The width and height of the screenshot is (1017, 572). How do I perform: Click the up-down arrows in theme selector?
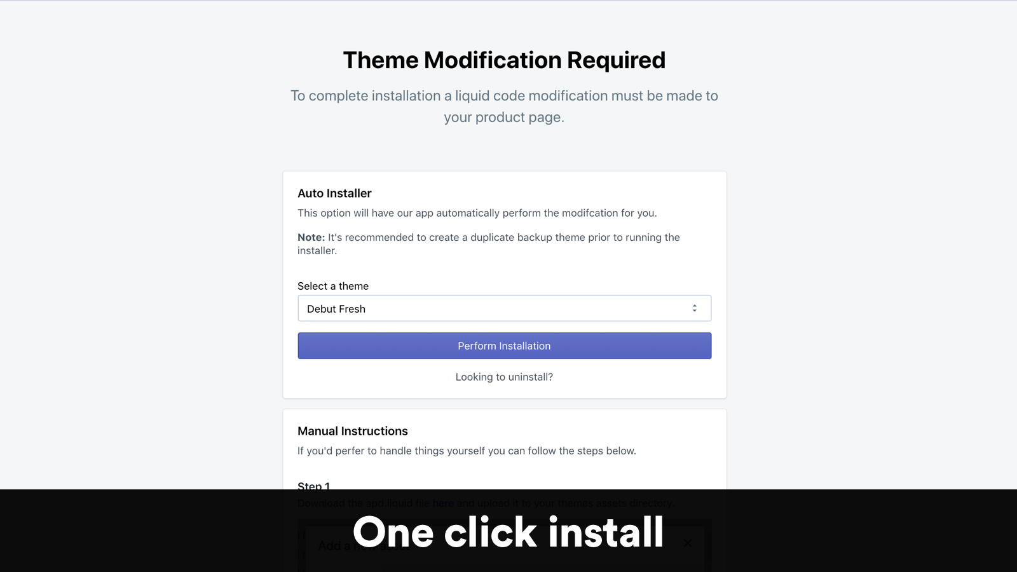[694, 308]
